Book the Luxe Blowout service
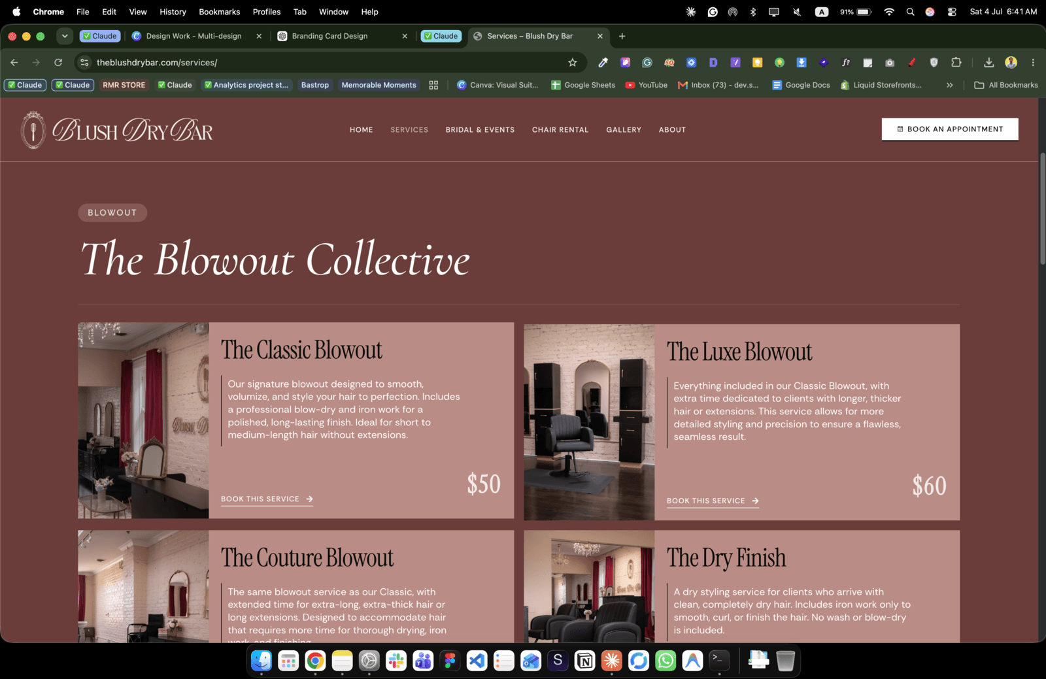This screenshot has height=679, width=1046. pyautogui.click(x=713, y=501)
